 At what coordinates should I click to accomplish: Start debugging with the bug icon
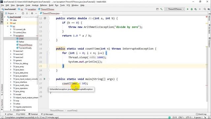pos(192,9)
